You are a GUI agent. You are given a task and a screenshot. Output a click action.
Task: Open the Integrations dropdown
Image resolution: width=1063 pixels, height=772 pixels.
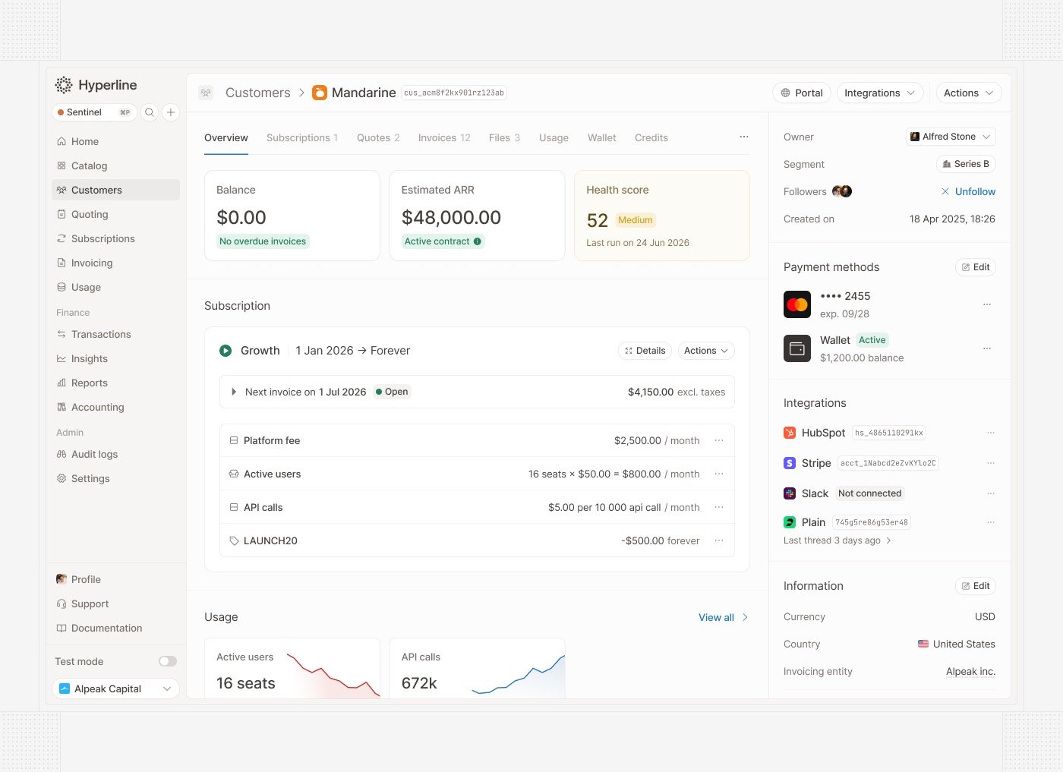pos(881,93)
